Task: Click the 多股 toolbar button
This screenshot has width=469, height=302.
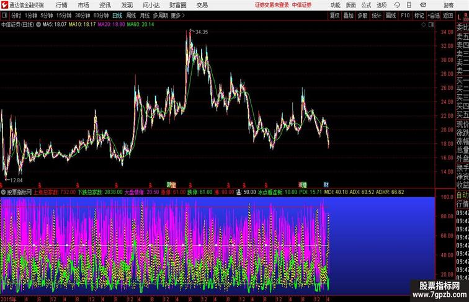Action: [x=362, y=16]
